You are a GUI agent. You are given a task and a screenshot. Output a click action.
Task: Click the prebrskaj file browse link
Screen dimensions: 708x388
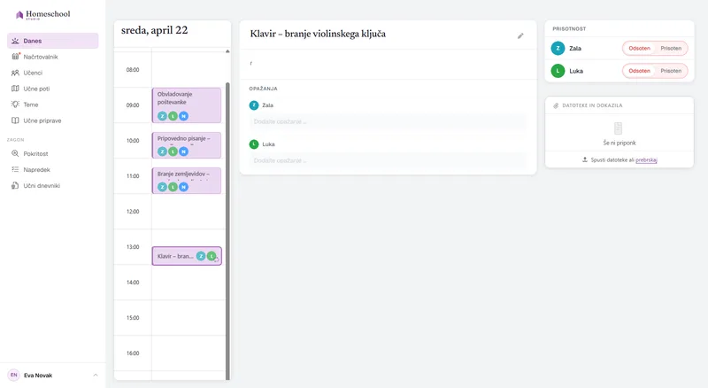(646, 159)
